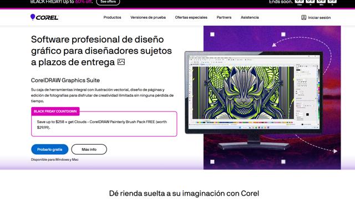This screenshot has height=200, width=355.
Task: Open Ofertas especiales menu
Action: coord(191,17)
